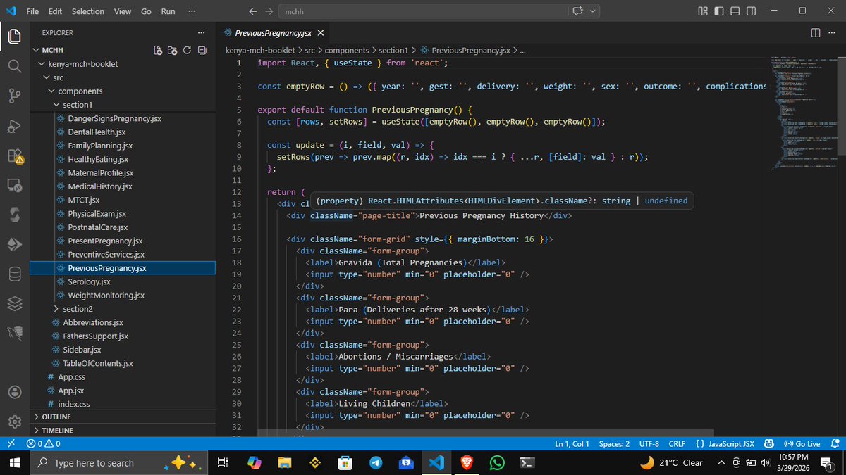The height and width of the screenshot is (475, 846).
Task: Open the Search view in activity bar
Action: click(14, 65)
